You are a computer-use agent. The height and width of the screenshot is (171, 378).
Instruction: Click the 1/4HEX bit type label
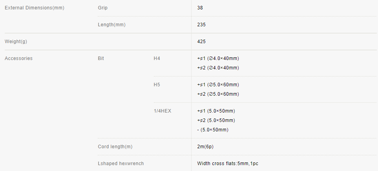point(163,111)
